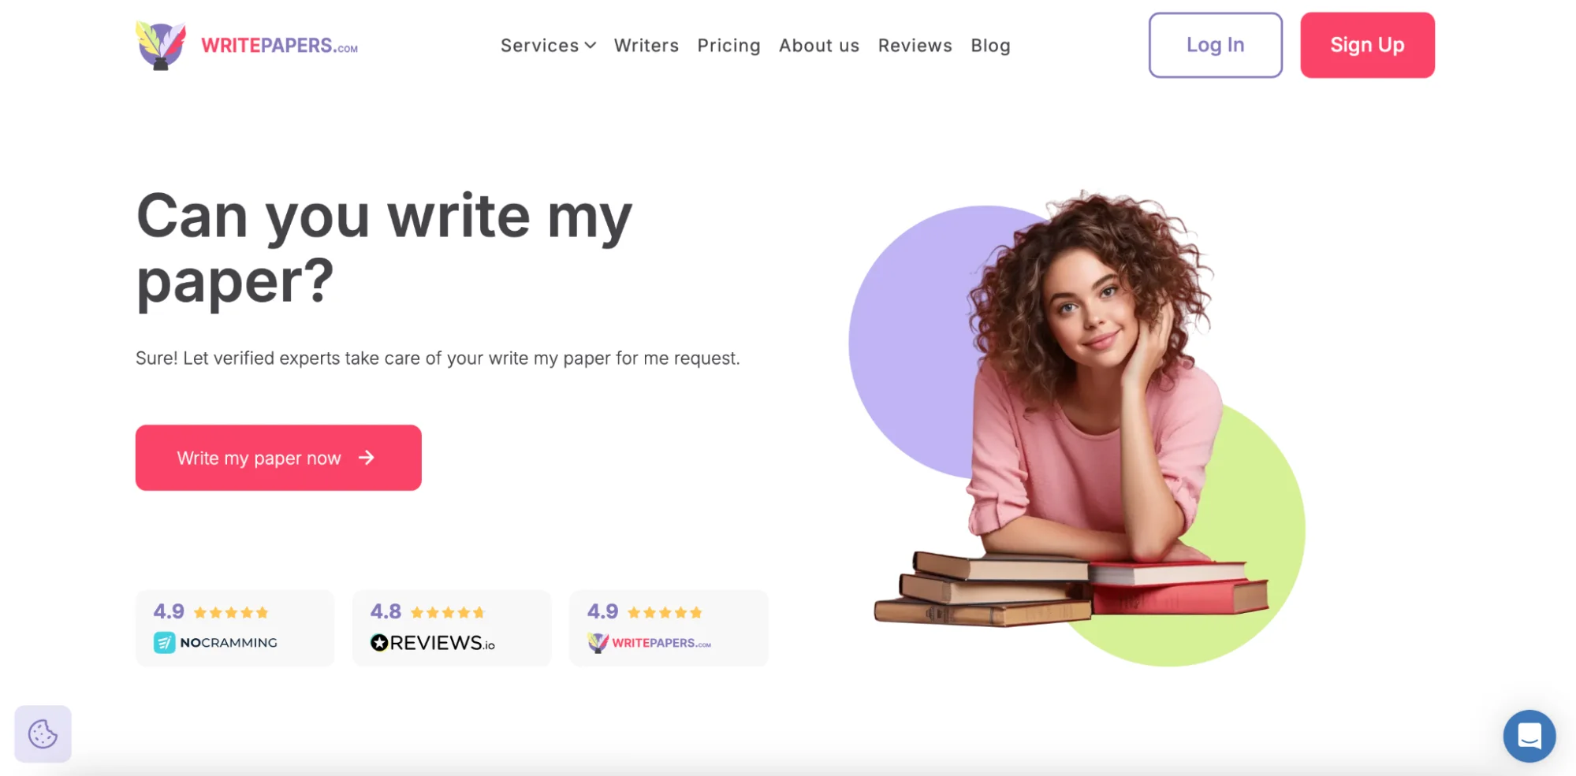Visit the Blog page

pyautogui.click(x=990, y=46)
